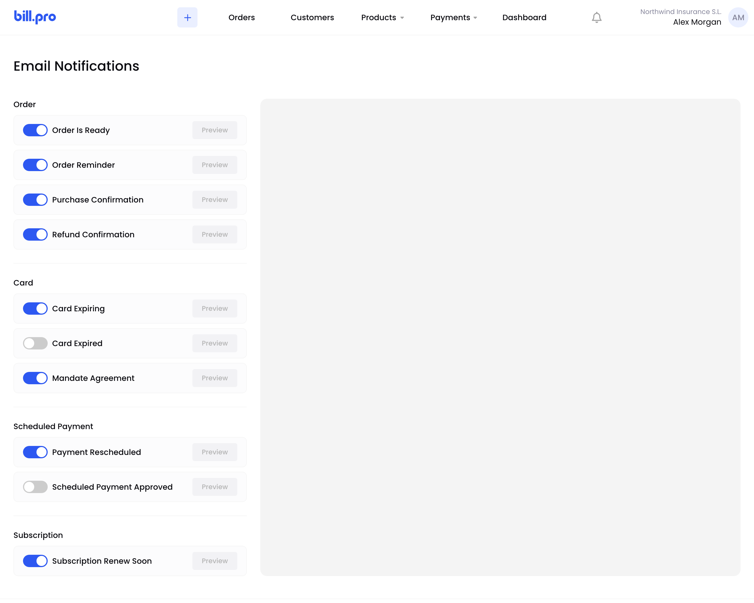Switch off Refund Confirmation notification
The width and height of the screenshot is (754, 603).
[35, 234]
